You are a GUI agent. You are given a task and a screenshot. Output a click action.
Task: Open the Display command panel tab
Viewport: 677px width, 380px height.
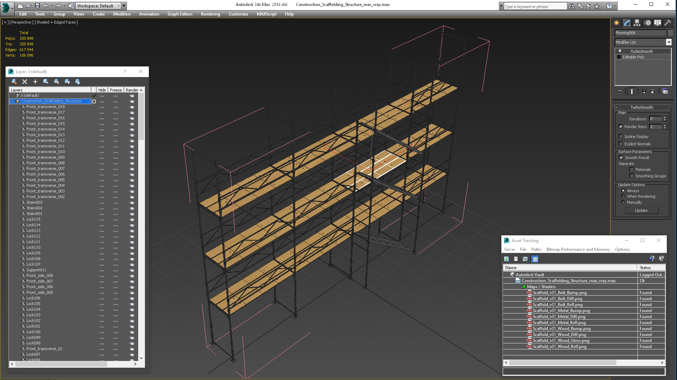pos(658,23)
